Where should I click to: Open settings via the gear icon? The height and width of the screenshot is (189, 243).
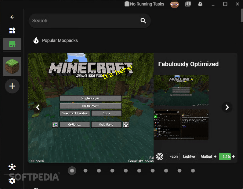[x=12, y=181]
